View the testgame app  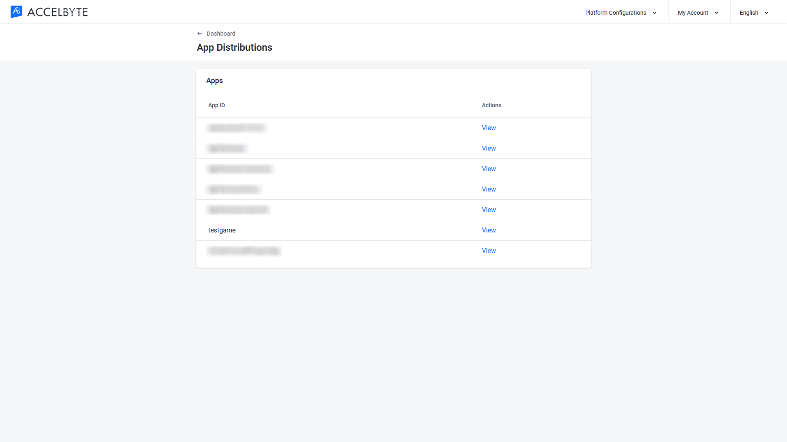coord(489,230)
